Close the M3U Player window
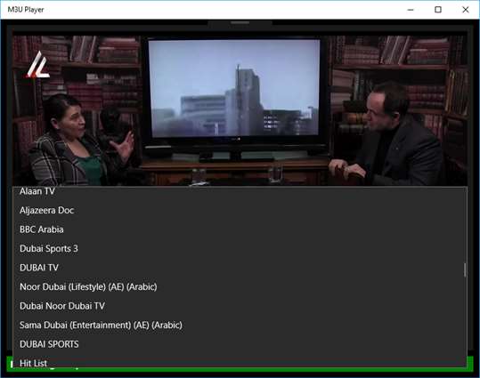The width and height of the screenshot is (480, 378). pos(465,10)
